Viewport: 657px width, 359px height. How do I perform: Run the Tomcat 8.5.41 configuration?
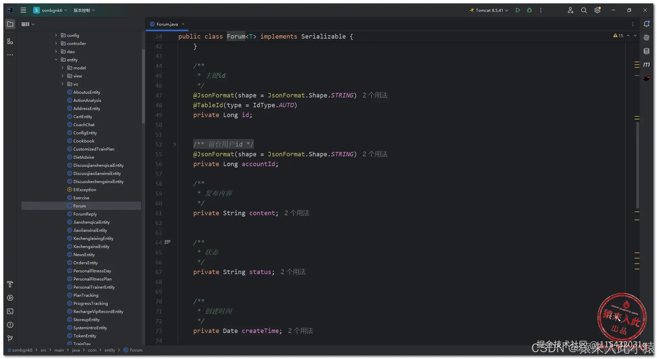click(518, 10)
